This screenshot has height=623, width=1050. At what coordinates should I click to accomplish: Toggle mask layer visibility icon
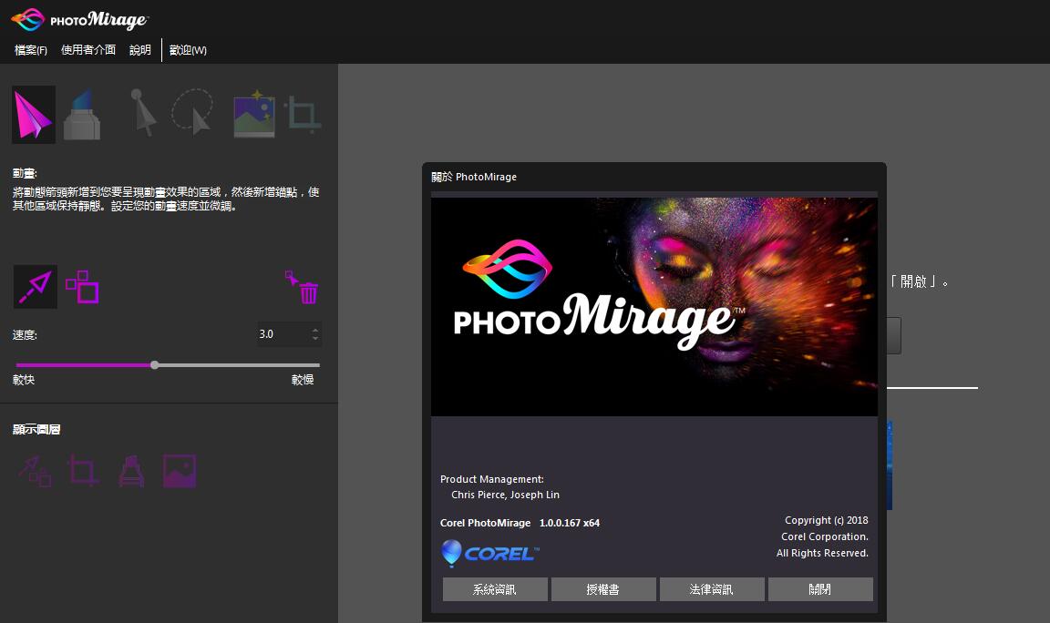click(x=132, y=471)
